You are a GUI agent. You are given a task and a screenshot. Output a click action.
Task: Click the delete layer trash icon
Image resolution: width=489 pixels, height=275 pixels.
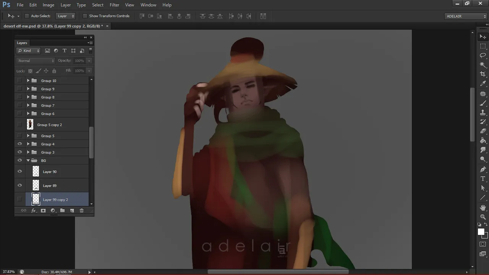pyautogui.click(x=81, y=211)
